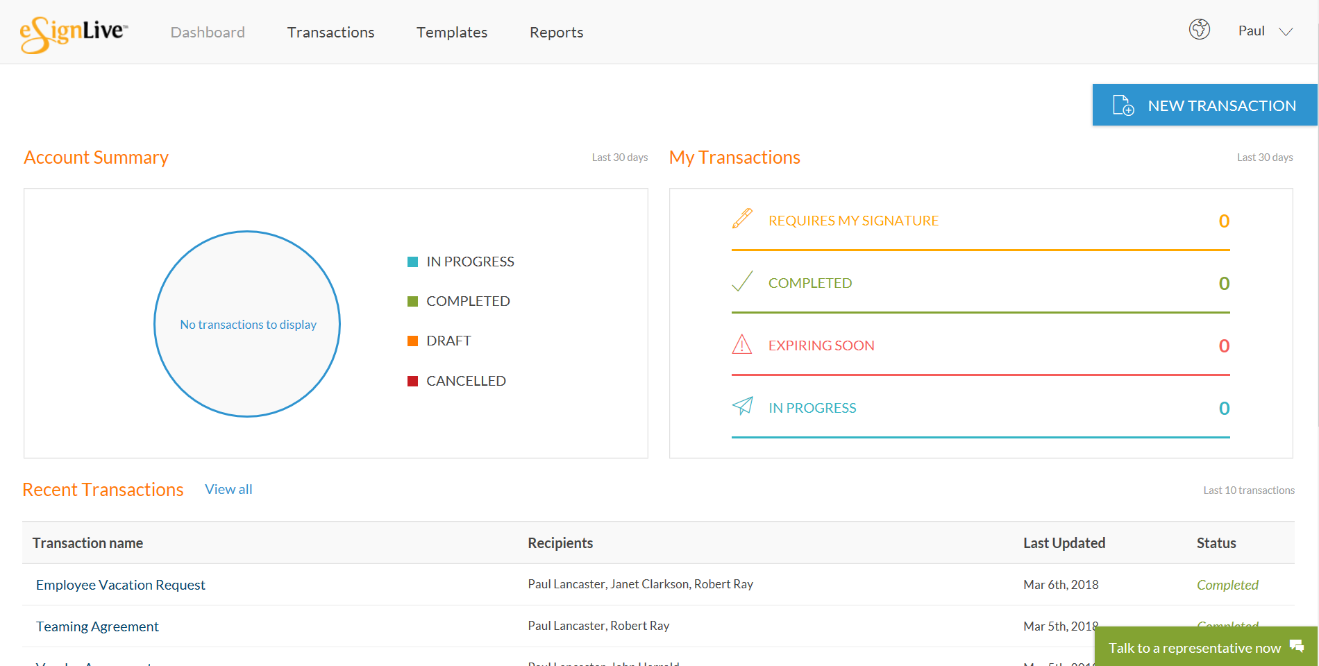Click 'Paul Lancaster, Janet Clarkson, Robert Ray' recipients

click(640, 584)
